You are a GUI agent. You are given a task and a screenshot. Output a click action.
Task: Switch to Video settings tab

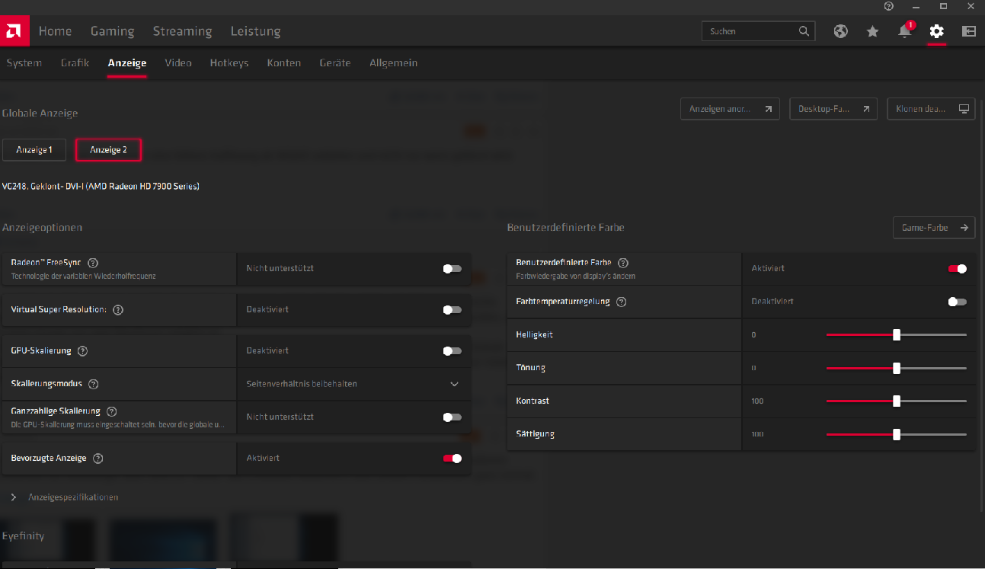point(178,63)
